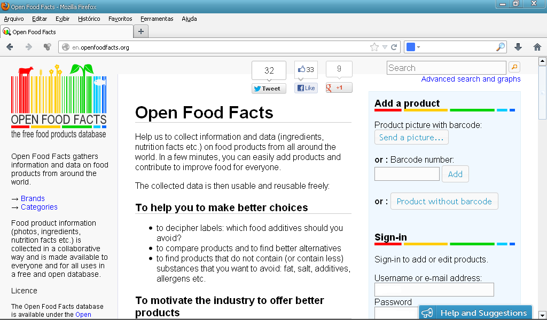Click the Product without barcode button

click(444, 202)
